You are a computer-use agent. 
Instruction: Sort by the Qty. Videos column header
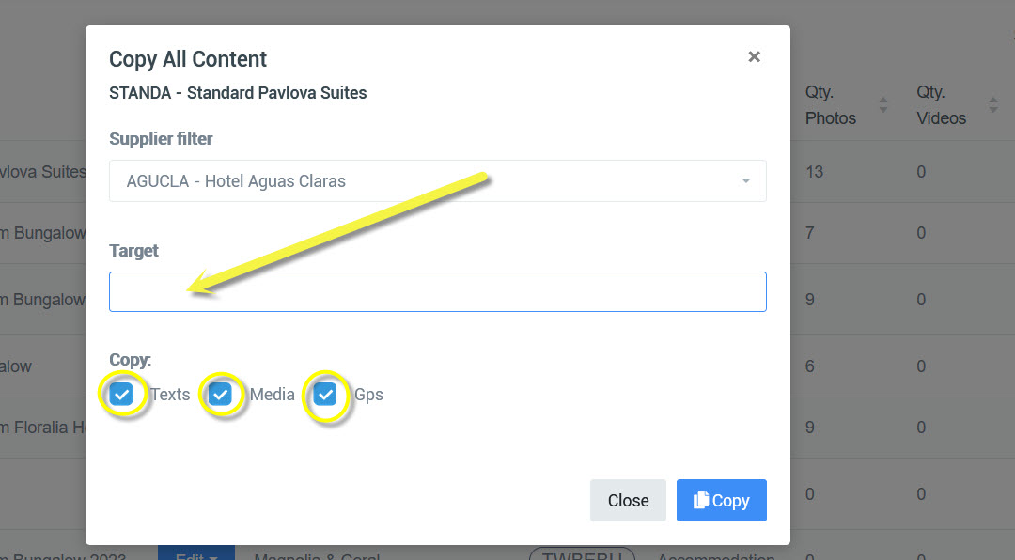click(942, 105)
